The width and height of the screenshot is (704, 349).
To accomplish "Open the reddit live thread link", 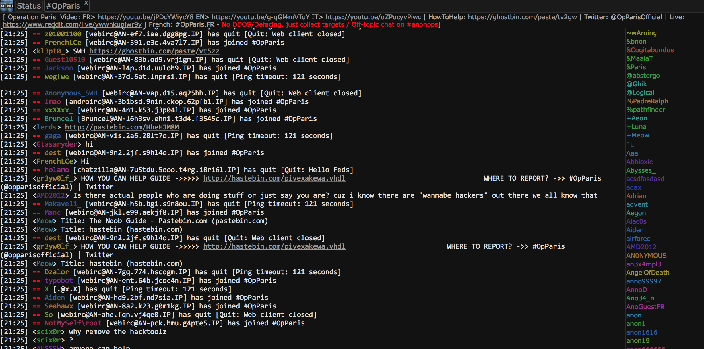I will (72, 24).
